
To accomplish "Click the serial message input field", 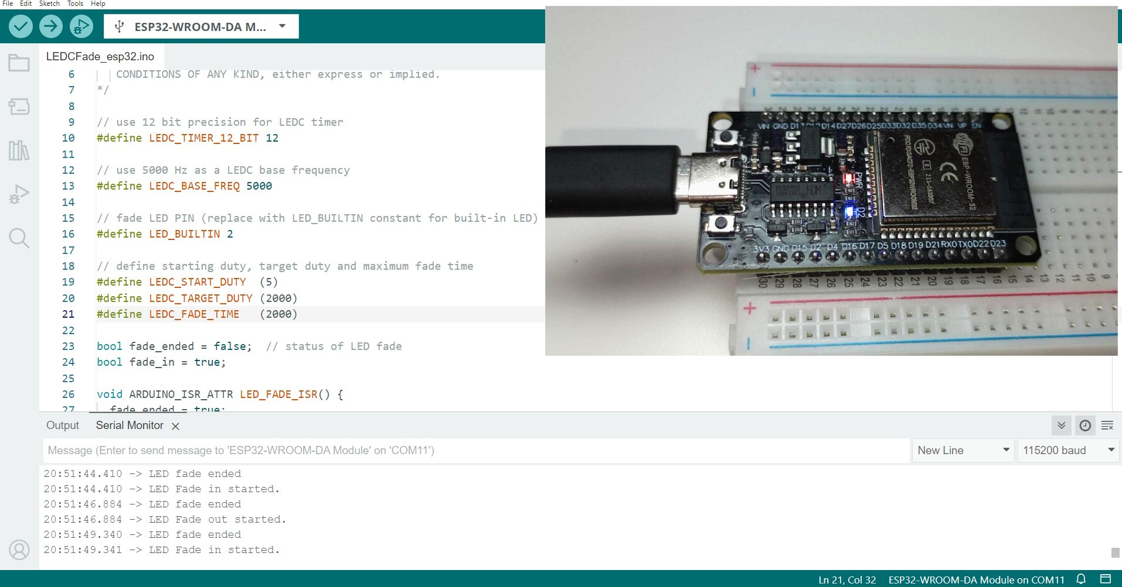I will point(476,450).
